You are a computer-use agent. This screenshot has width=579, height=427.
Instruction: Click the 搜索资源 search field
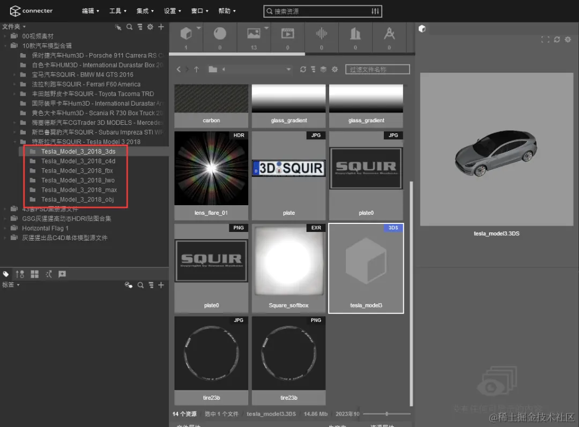coord(322,11)
